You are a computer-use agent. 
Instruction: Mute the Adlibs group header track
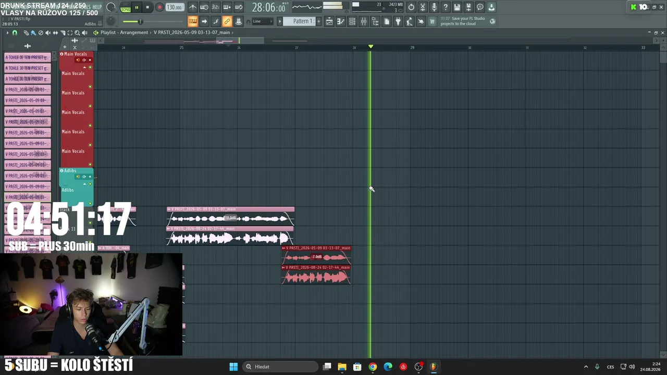[x=90, y=184]
